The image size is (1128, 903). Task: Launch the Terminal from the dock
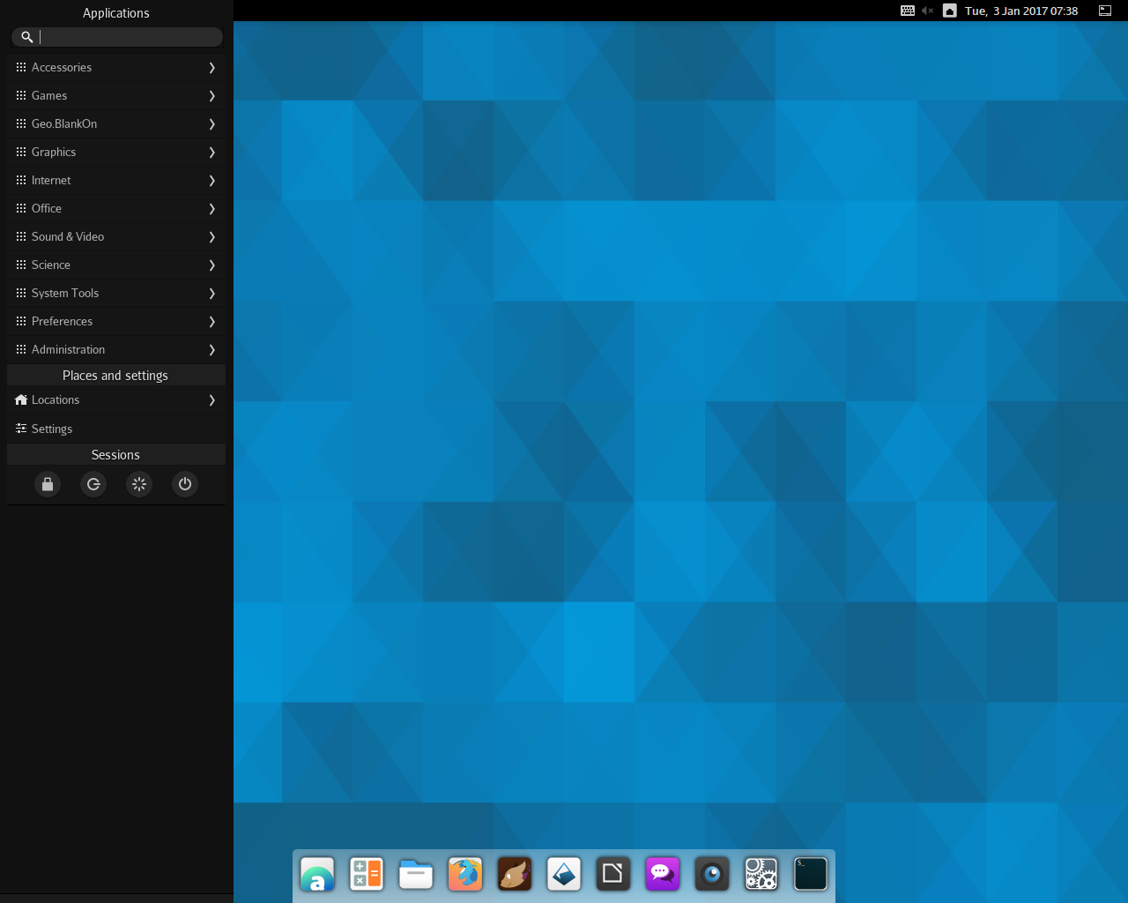pos(810,874)
